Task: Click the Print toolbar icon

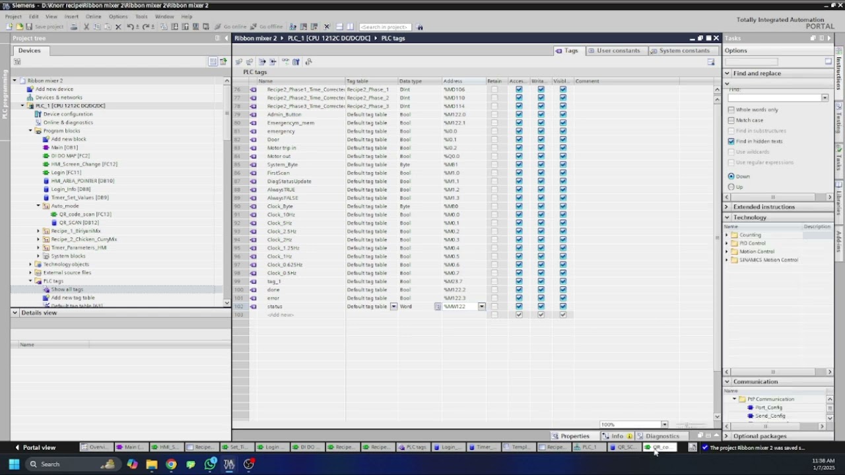Action: coord(74,27)
